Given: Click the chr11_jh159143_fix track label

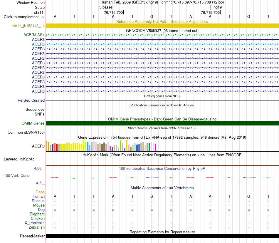Looking at the screenshot, I should click(28, 26).
